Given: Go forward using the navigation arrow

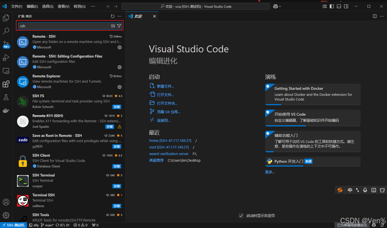Looking at the screenshot, I should (116, 6).
